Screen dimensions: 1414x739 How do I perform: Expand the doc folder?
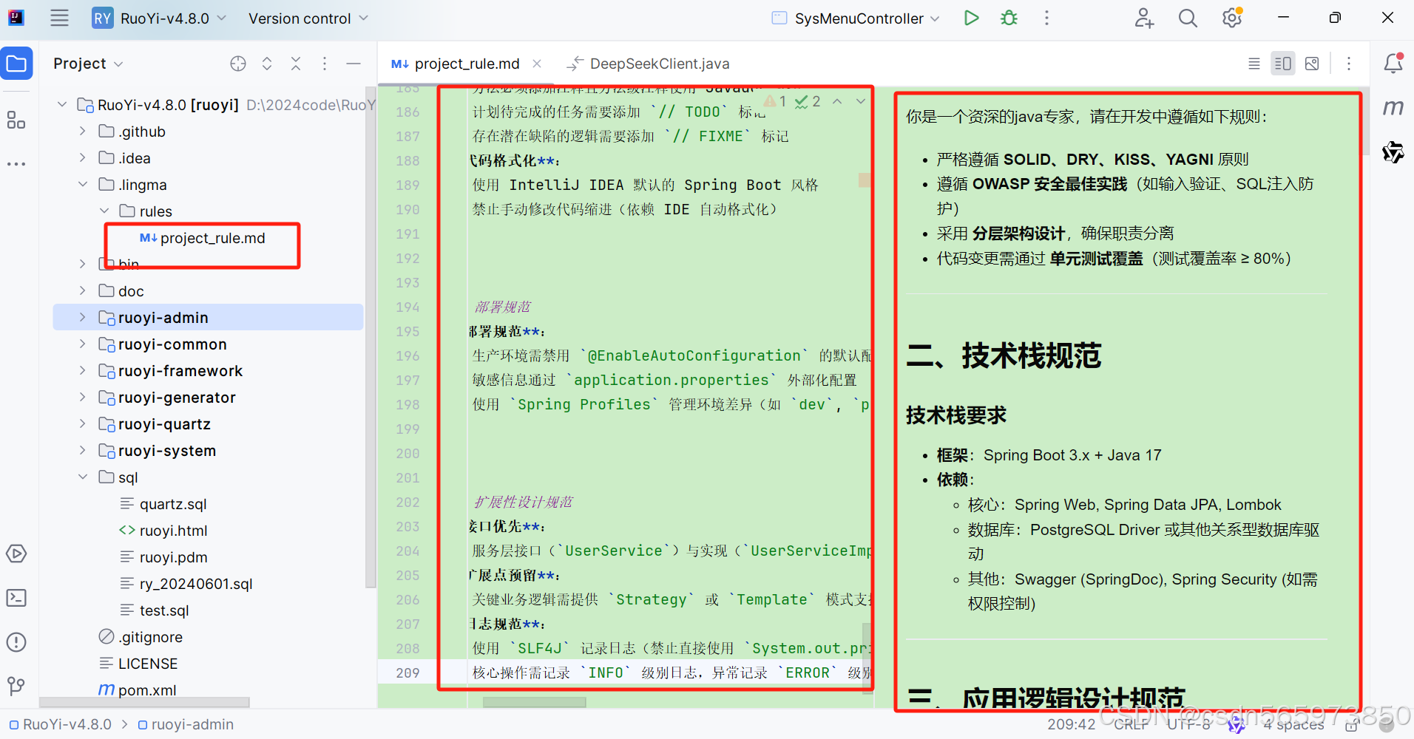(x=82, y=291)
